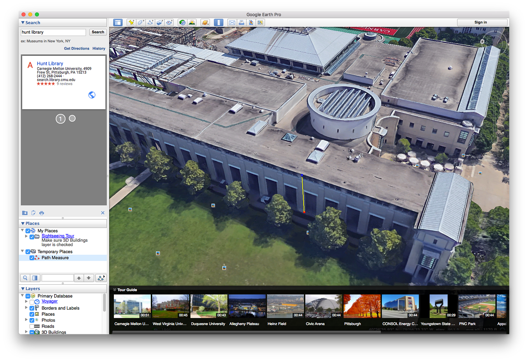Open the Heinz Field tour thumbnail
This screenshot has height=361, width=528.
285,306
